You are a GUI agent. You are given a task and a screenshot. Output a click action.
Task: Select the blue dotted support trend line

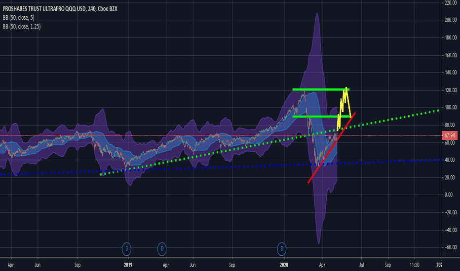(x=221, y=168)
